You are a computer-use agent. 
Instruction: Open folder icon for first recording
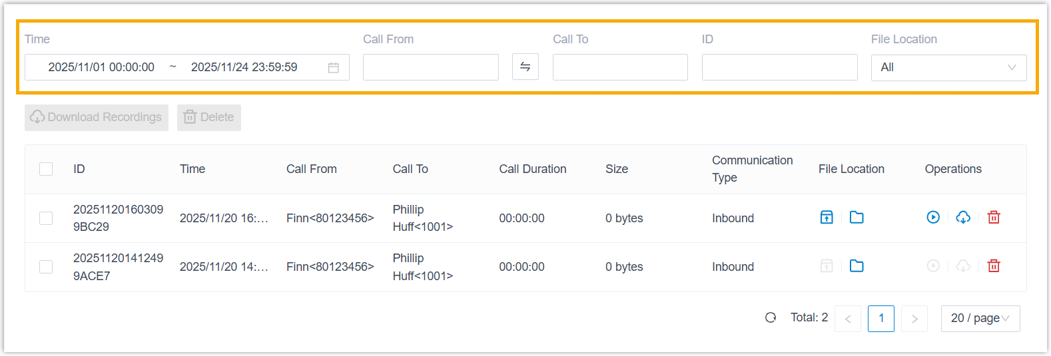click(857, 218)
